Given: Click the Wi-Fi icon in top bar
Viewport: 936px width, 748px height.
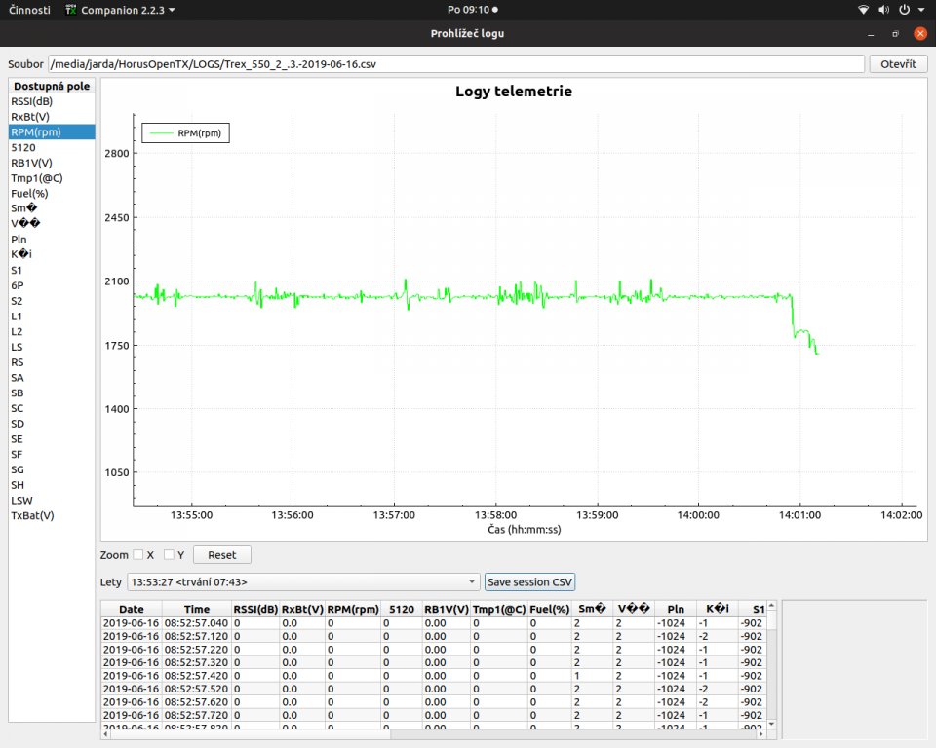Looking at the screenshot, I should 863,10.
